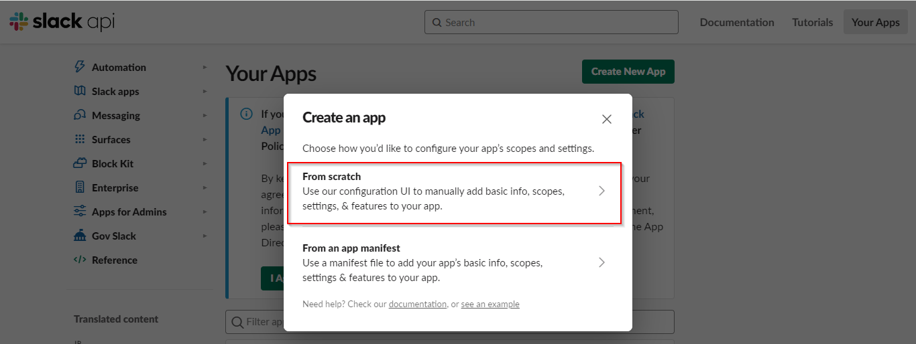The height and width of the screenshot is (344, 916).
Task: Select Reference in the sidebar
Action: pyautogui.click(x=115, y=260)
